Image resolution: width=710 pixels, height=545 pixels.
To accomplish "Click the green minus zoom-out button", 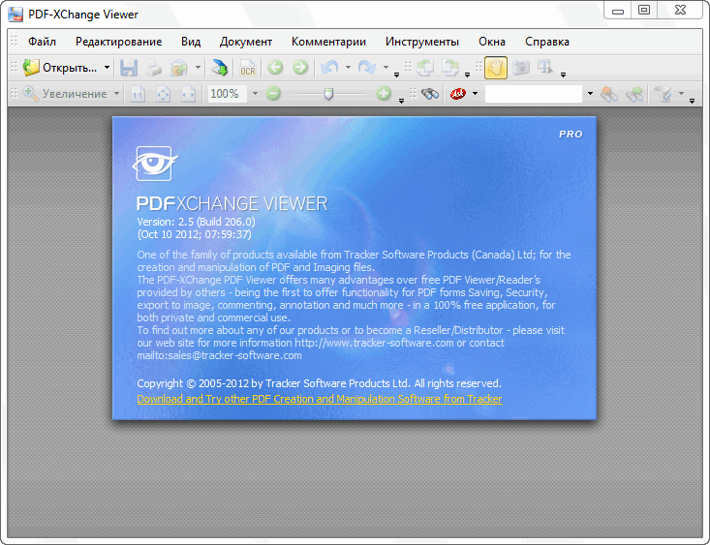I will click(273, 94).
